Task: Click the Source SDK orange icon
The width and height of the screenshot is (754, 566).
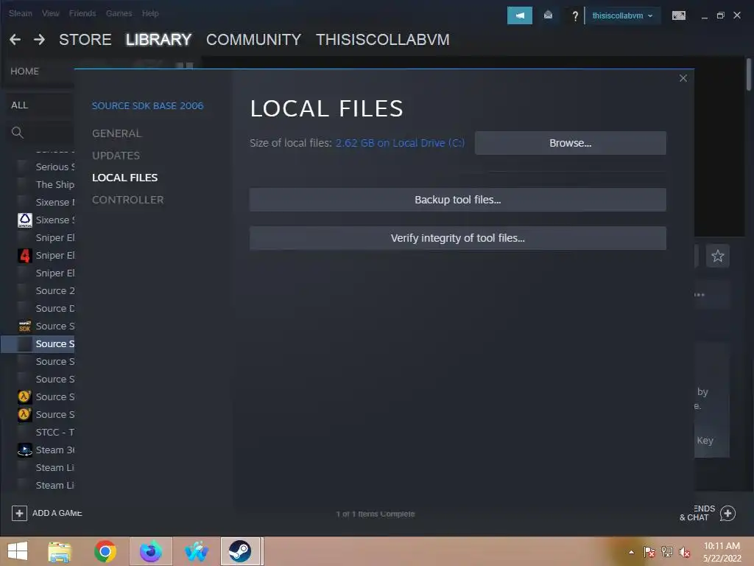Action: [x=24, y=326]
